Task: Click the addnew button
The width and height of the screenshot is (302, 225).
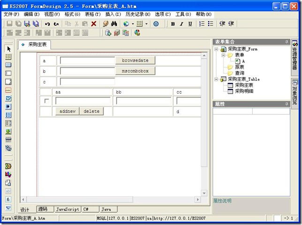Action: (68, 112)
